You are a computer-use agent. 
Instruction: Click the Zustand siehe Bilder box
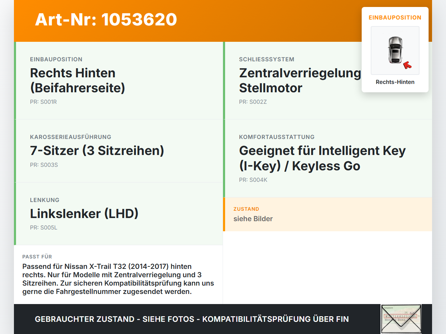[328, 214]
